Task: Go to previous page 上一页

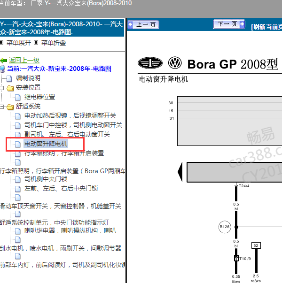Action: 143,25
